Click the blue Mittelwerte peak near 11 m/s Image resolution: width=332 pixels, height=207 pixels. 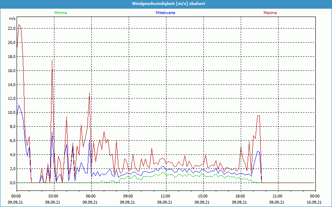[x=19, y=105]
